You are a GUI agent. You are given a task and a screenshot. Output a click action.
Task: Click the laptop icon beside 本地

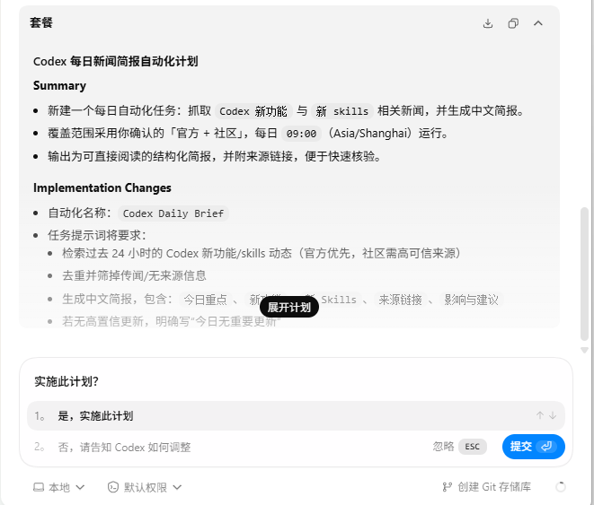pos(39,487)
